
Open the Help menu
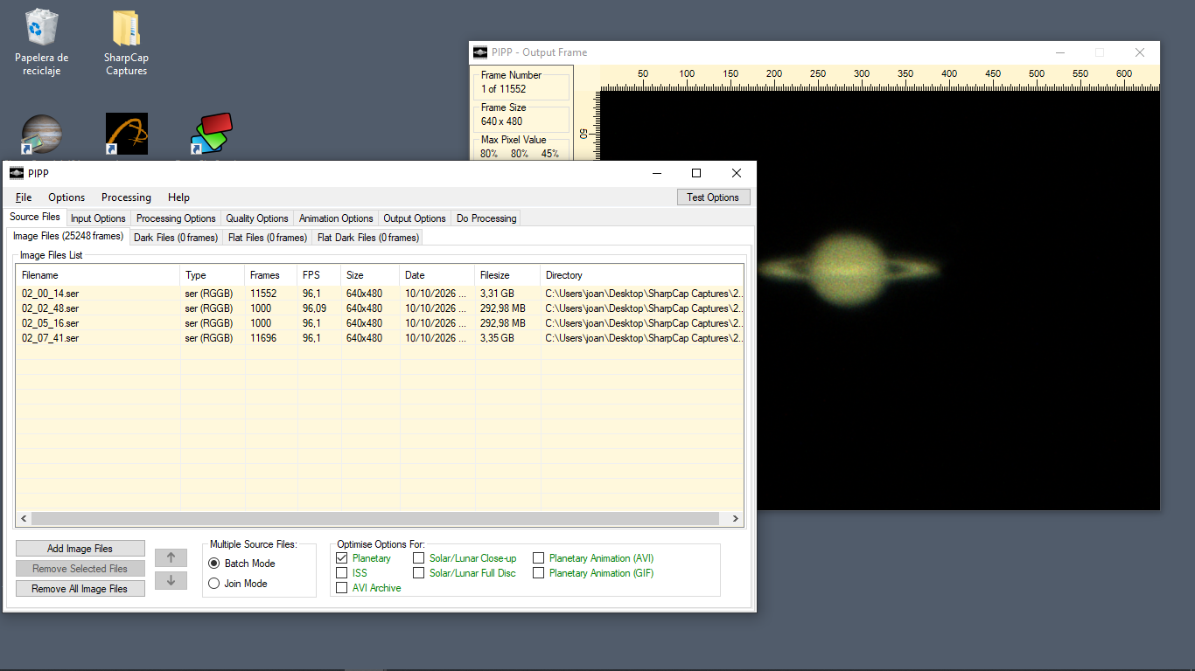point(178,197)
